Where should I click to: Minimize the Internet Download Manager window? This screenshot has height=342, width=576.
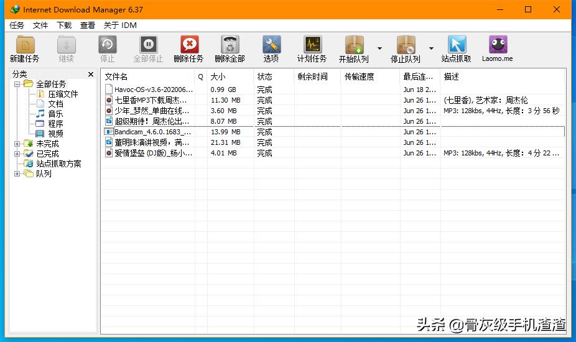pyautogui.click(x=500, y=9)
